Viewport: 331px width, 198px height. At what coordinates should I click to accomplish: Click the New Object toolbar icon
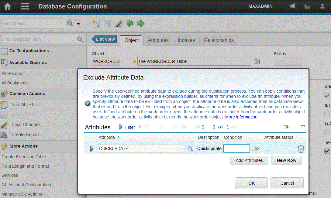(96, 23)
